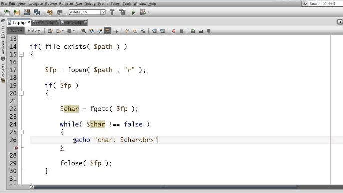Viewport: 343px width, 193px height.
Task: Click Shift Line Right icon
Action: point(162,31)
